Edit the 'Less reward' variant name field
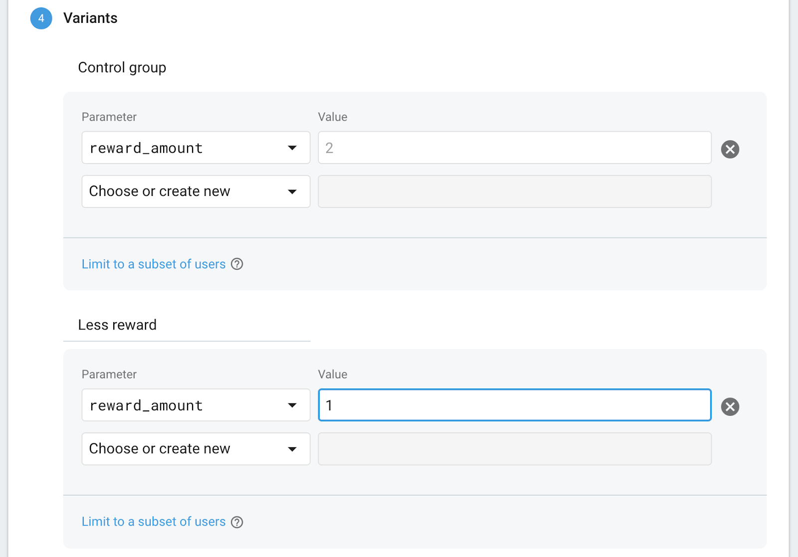 (x=187, y=325)
